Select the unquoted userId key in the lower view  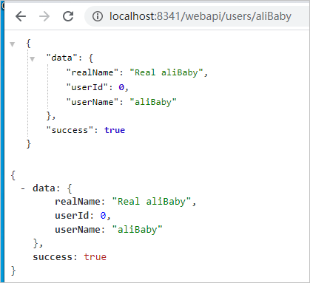coord(72,216)
